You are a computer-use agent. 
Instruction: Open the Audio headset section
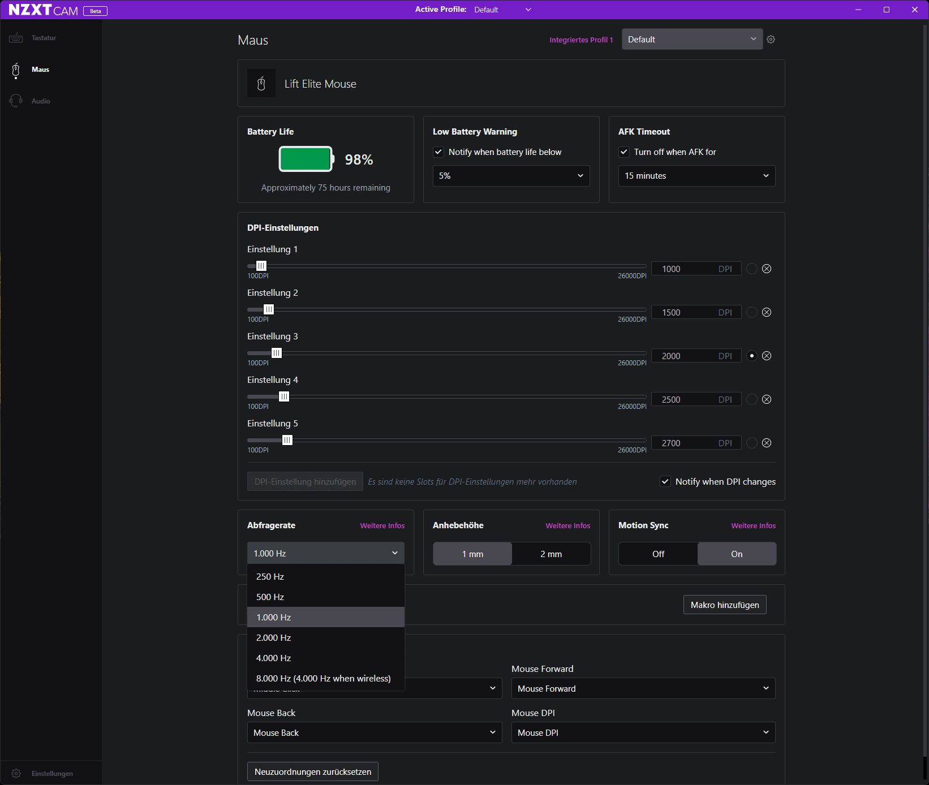click(30, 101)
